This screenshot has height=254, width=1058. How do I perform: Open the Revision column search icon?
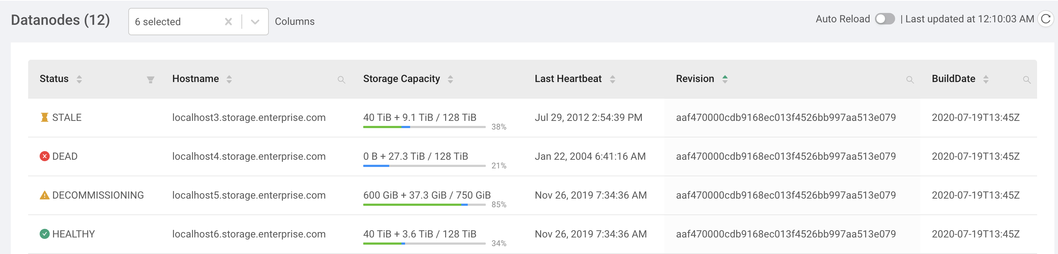(x=910, y=80)
